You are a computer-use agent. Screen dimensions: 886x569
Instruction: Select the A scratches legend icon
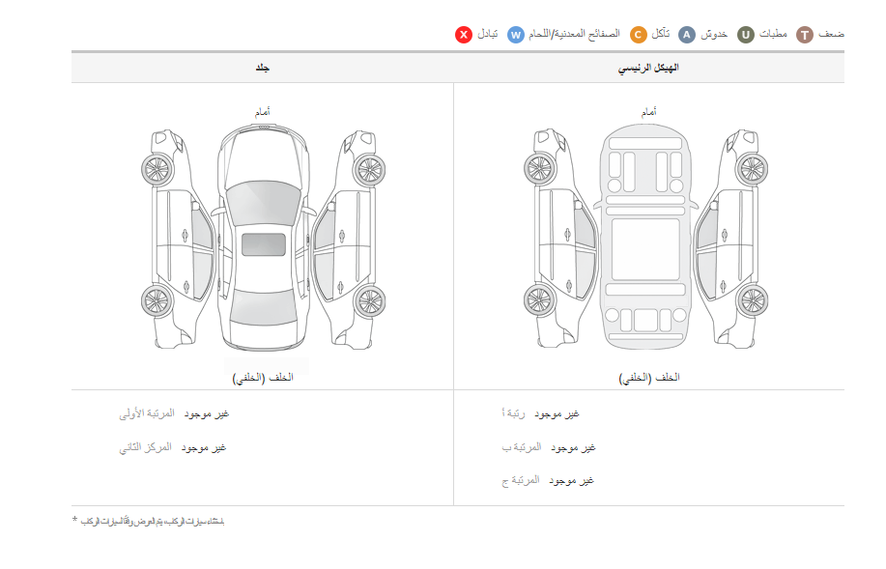(x=687, y=35)
